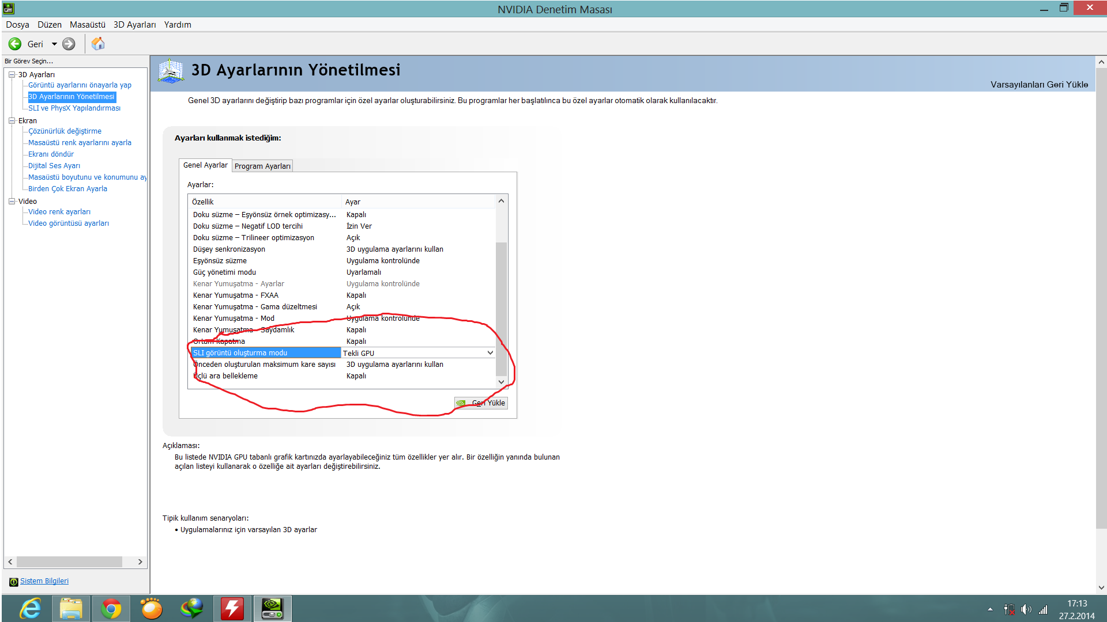Image resolution: width=1107 pixels, height=622 pixels.
Task: Open the Düzen menu
Action: (x=50, y=25)
